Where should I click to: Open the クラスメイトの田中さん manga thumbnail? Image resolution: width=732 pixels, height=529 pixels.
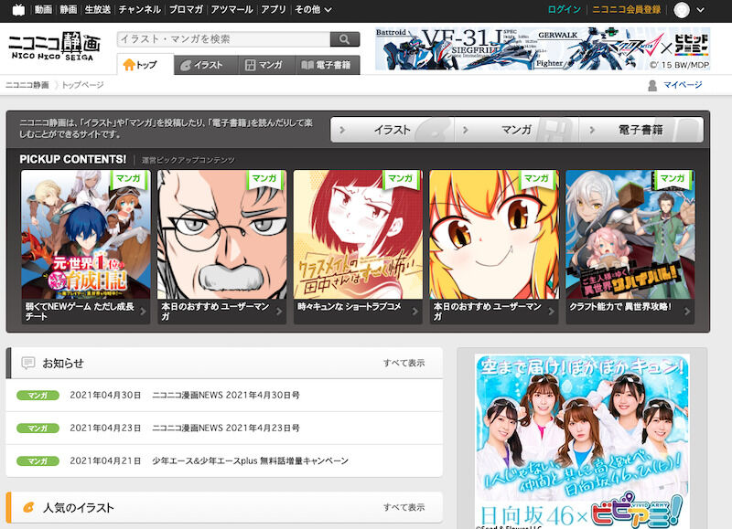[358, 235]
